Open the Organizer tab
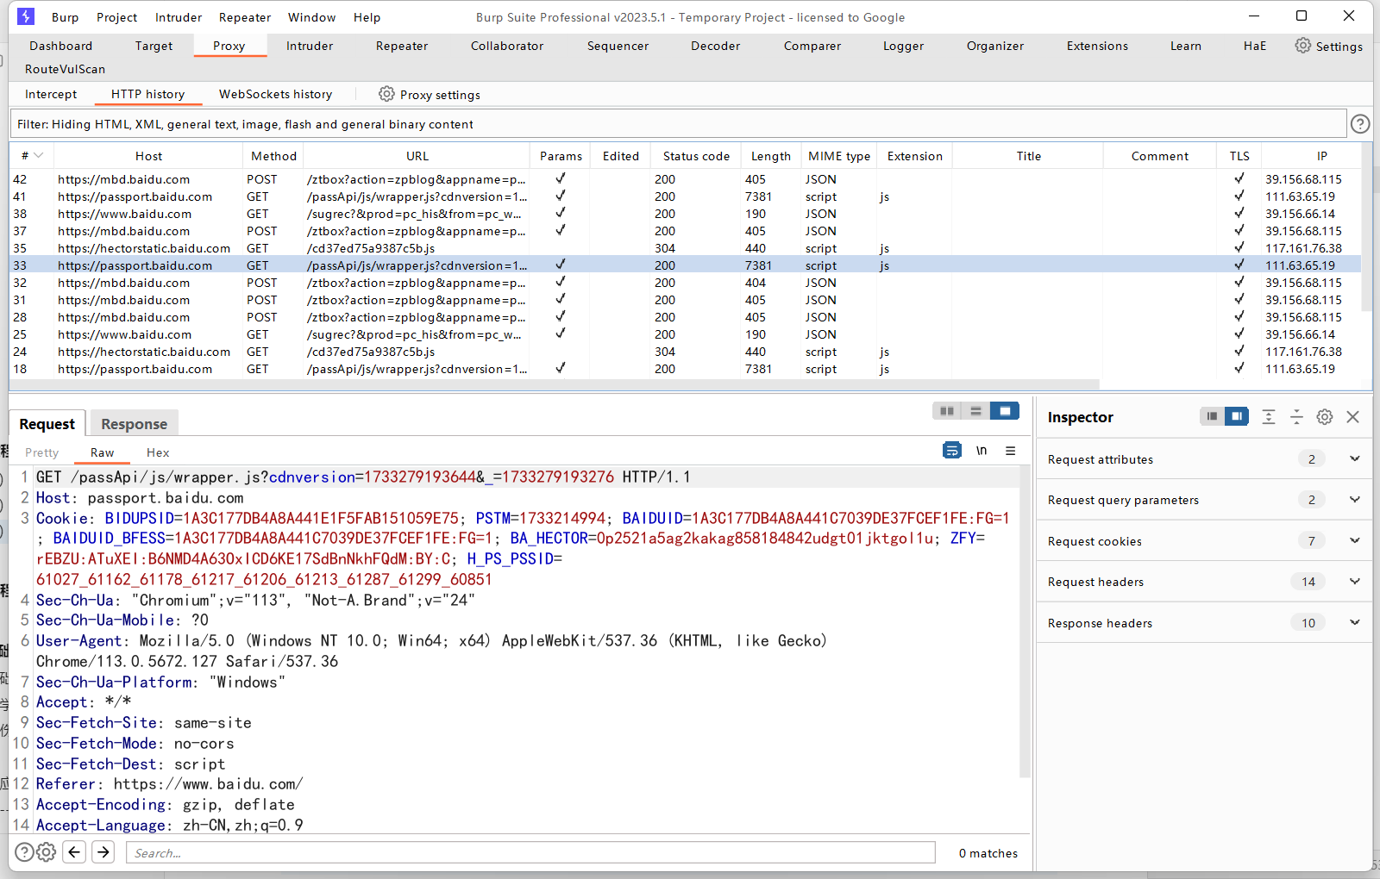 (x=995, y=46)
